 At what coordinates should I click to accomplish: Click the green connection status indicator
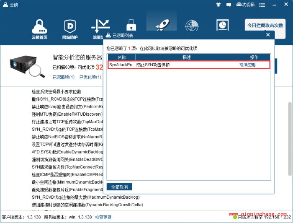[235, 218]
